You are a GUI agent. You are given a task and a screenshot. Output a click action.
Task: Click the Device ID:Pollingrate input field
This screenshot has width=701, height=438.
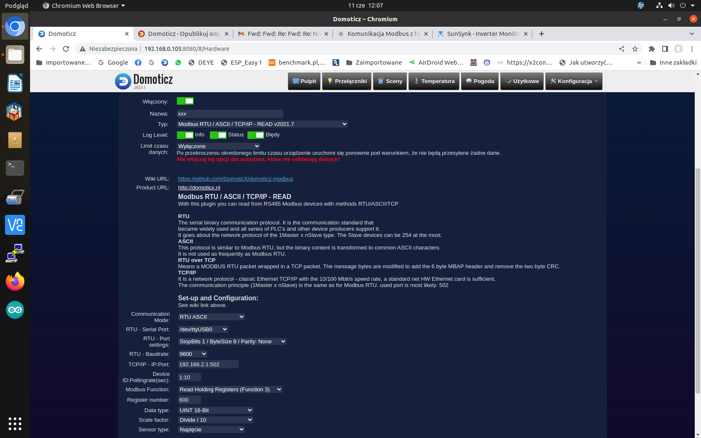(x=189, y=377)
